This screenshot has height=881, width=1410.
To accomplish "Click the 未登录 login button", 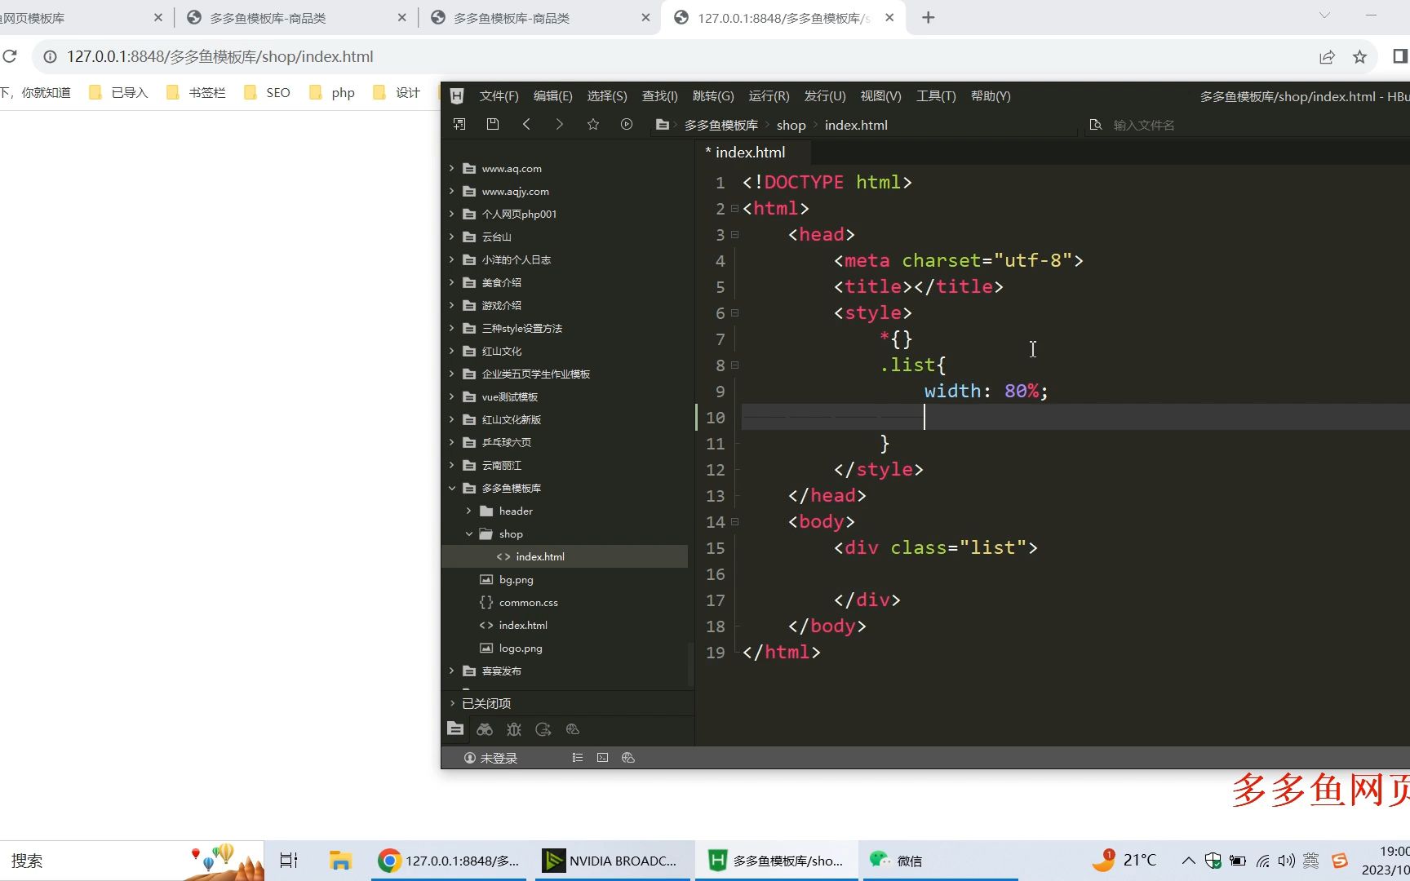I will click(x=490, y=758).
